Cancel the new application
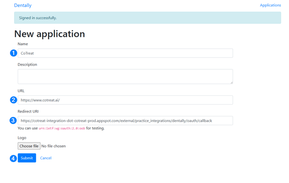289x183 pixels. click(46, 158)
